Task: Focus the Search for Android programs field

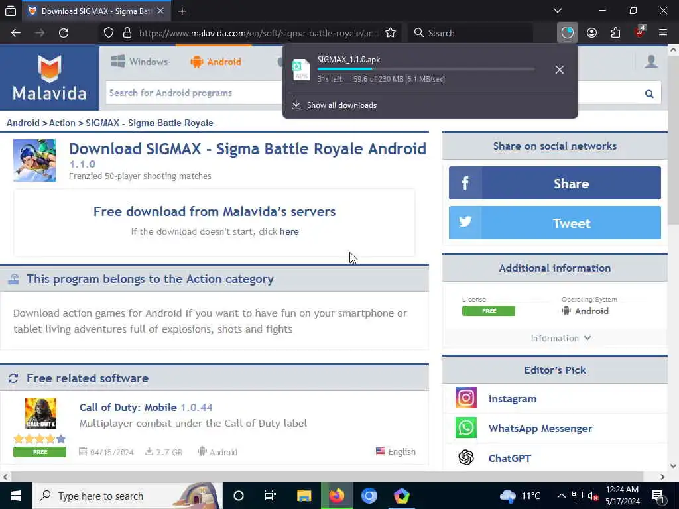Action: 194,93
